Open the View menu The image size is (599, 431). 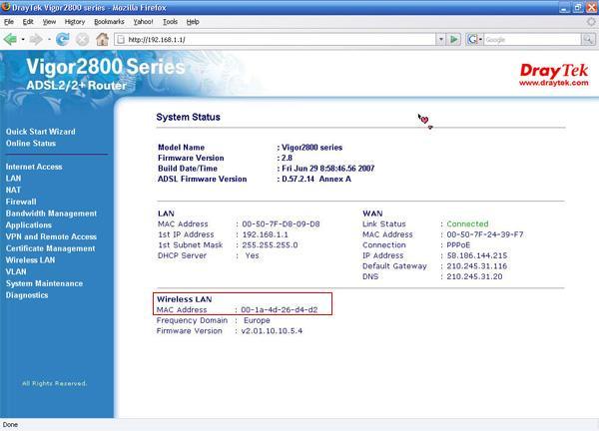click(49, 22)
